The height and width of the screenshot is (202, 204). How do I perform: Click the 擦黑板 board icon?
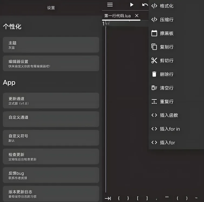point(154,33)
